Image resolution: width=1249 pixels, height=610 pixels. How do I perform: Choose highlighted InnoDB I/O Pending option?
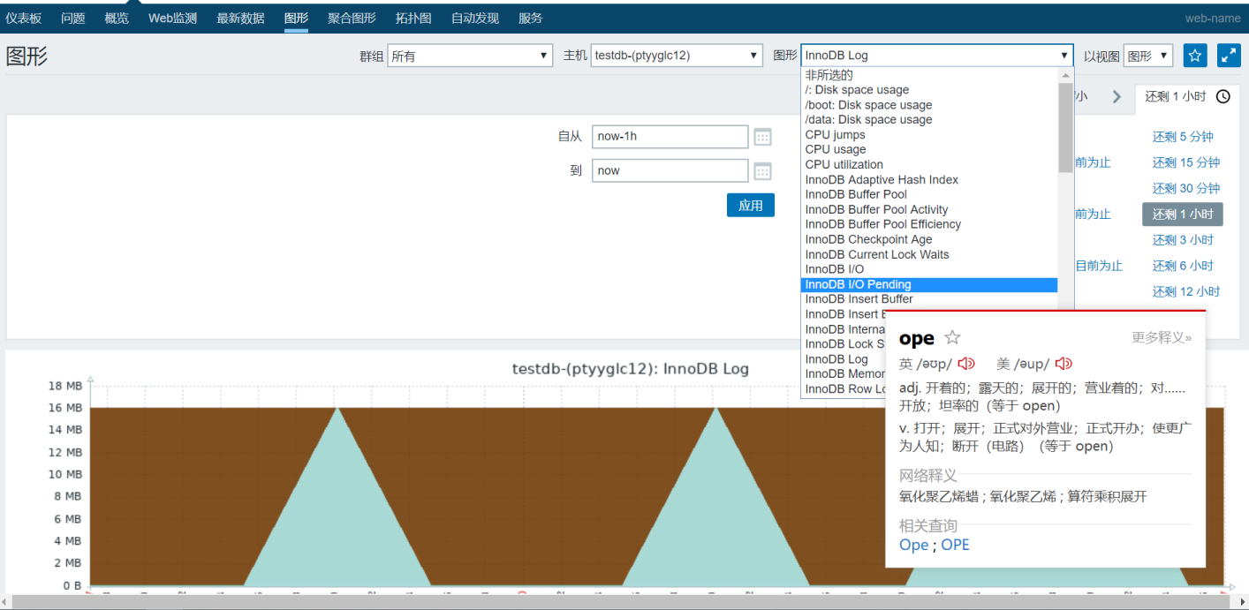(x=929, y=284)
